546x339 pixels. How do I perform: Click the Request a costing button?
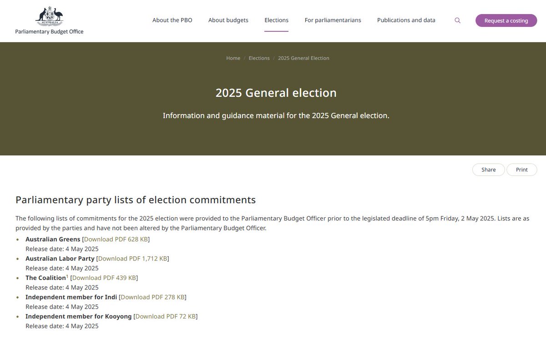pos(506,20)
